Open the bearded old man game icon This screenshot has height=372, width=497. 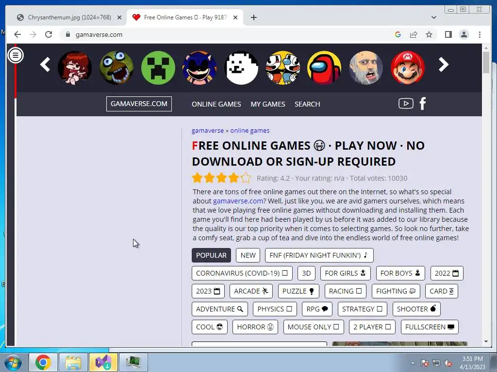(x=366, y=68)
